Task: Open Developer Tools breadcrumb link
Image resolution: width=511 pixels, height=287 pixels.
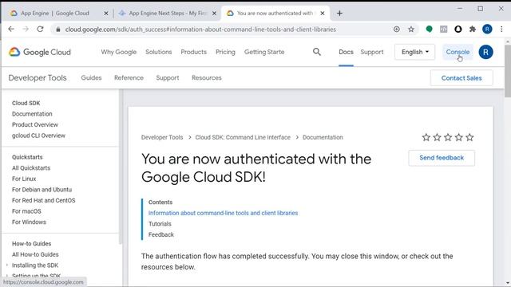Action: 162,137
